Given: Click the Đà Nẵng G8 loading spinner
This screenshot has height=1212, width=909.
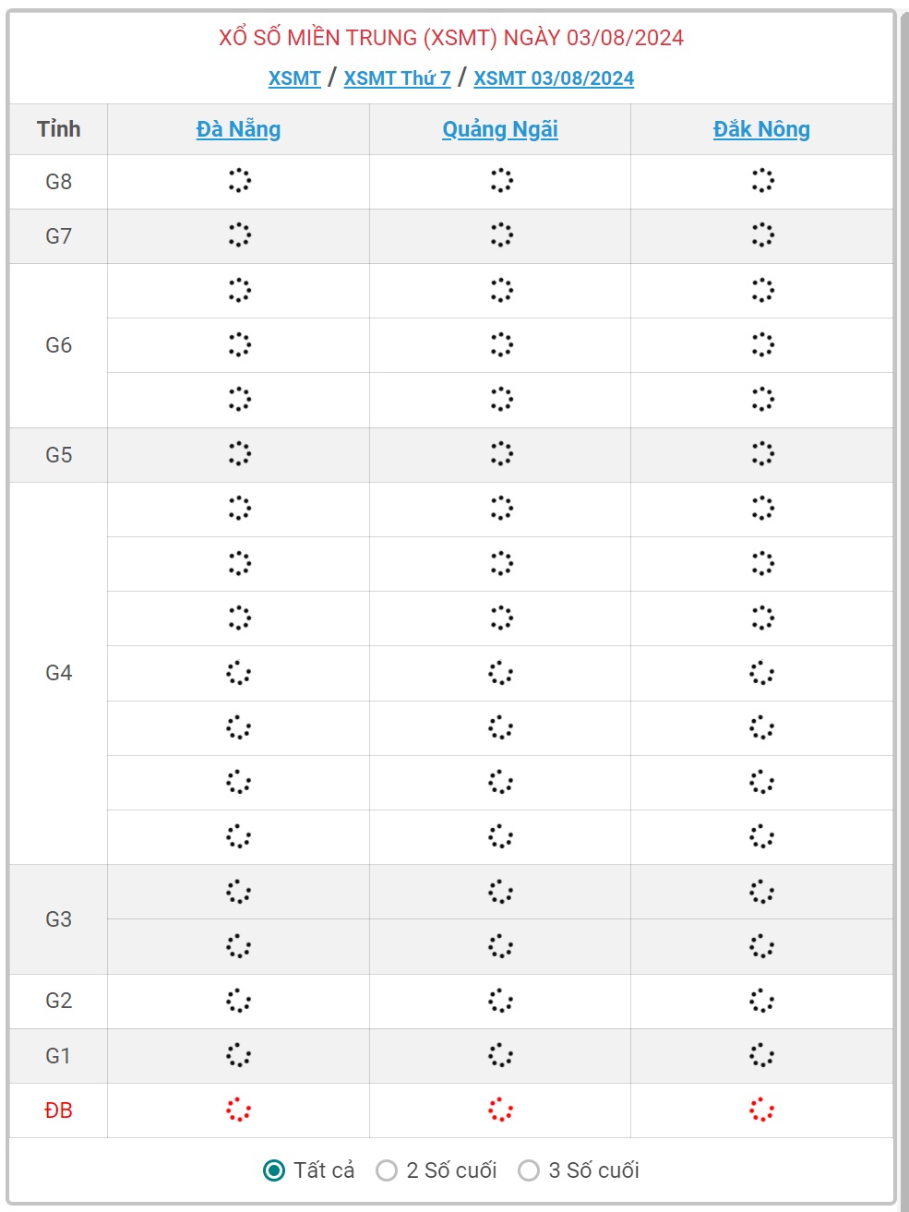Looking at the screenshot, I should (x=239, y=181).
